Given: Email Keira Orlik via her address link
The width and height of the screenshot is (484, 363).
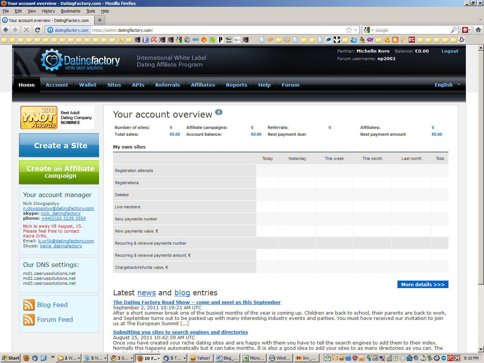Looking at the screenshot, I should tap(65, 240).
